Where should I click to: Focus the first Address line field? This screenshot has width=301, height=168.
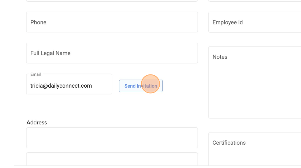pyautogui.click(x=112, y=138)
